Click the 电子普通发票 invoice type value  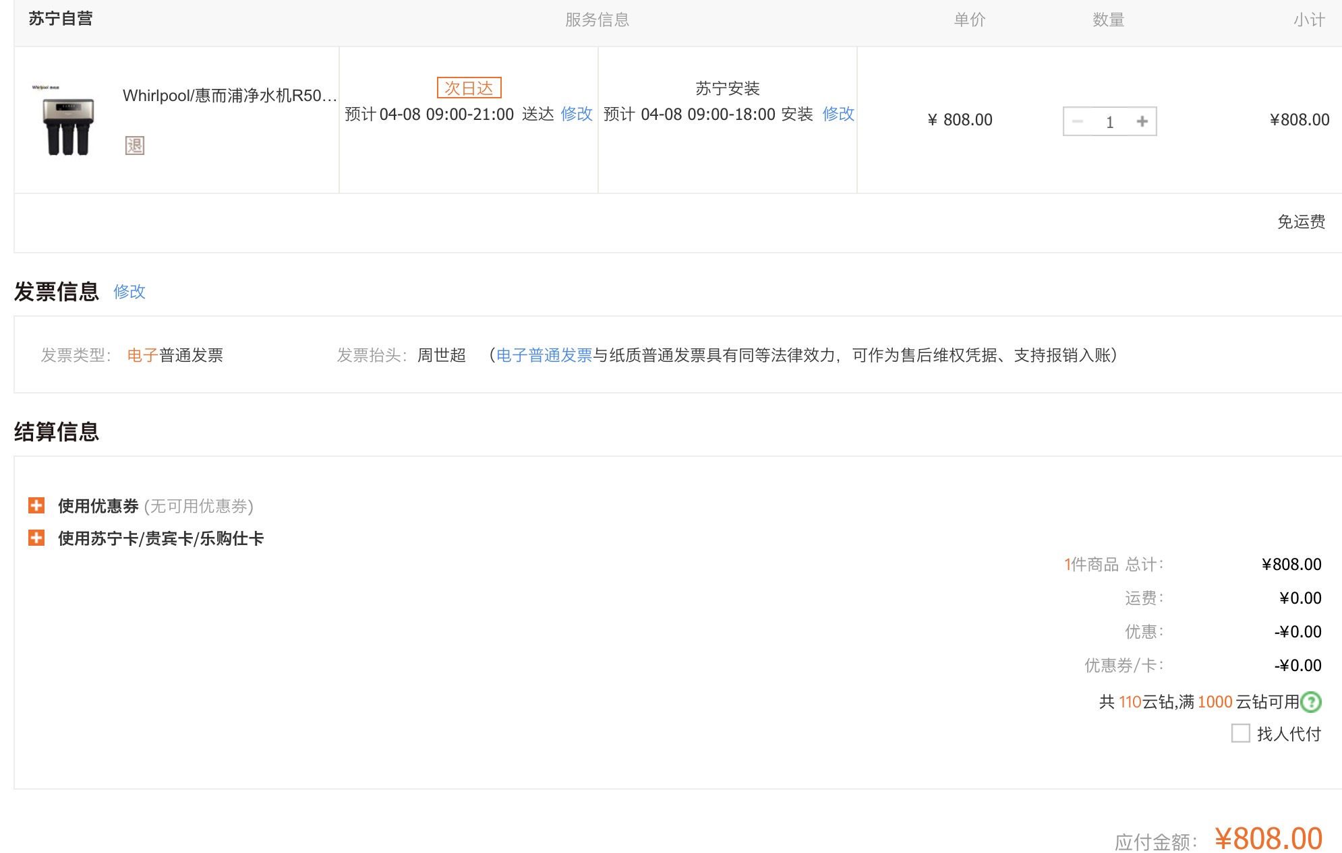tap(175, 355)
